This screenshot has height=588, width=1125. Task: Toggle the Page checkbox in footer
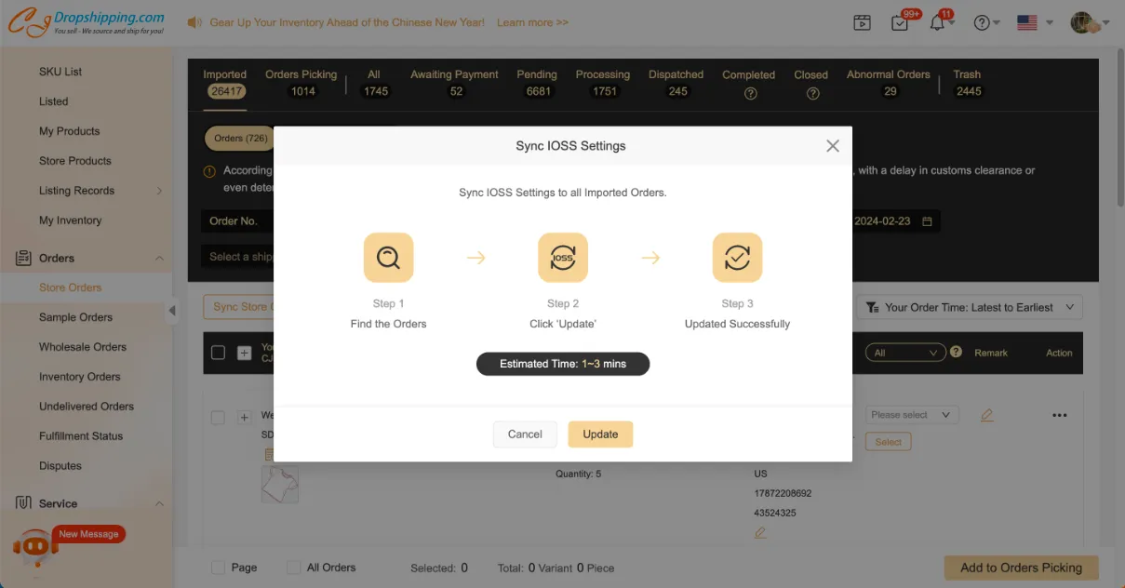218,568
